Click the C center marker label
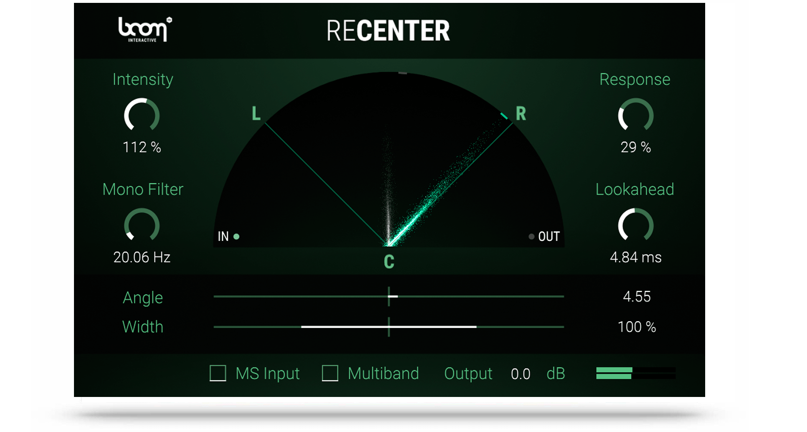The height and width of the screenshot is (432, 807). [x=389, y=262]
